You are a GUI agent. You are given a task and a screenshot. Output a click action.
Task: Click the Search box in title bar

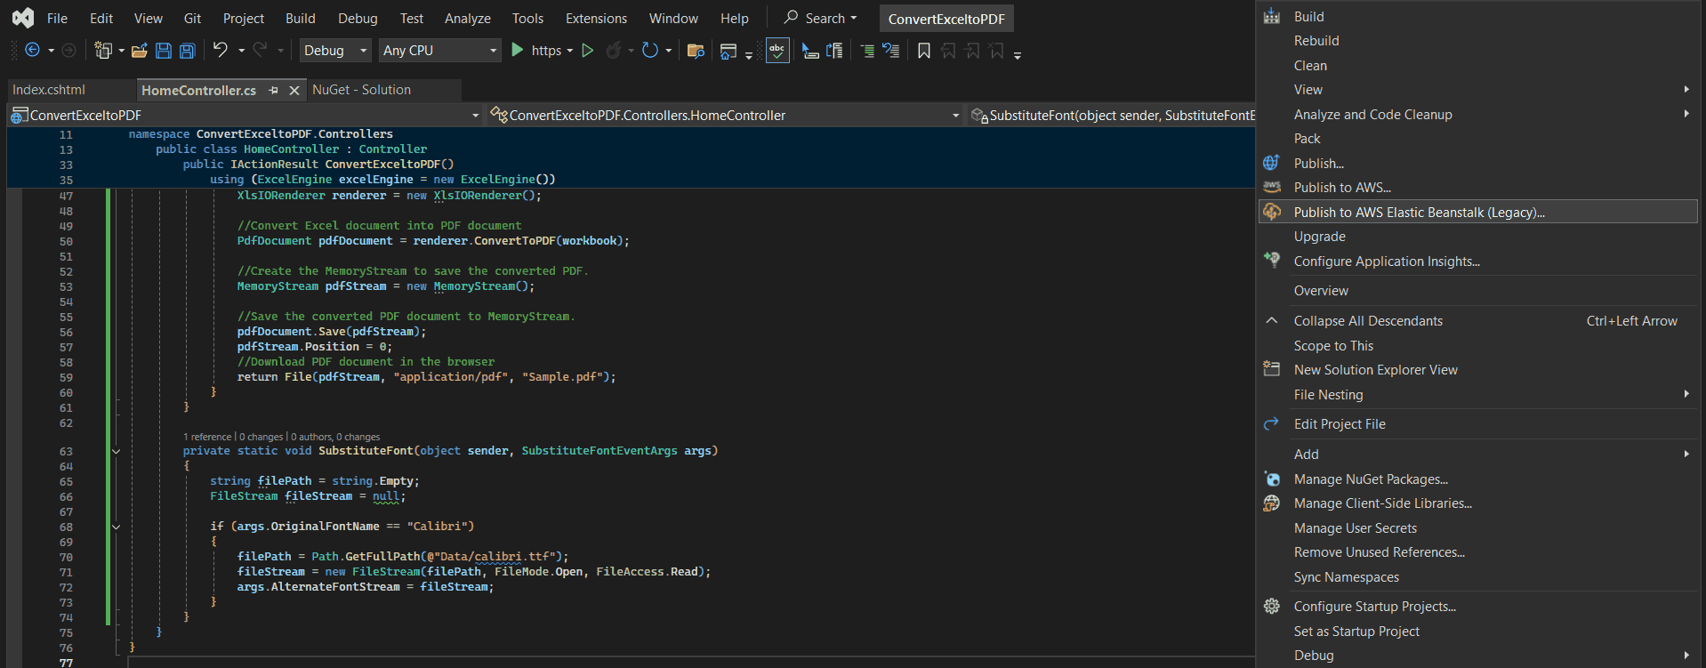[820, 18]
